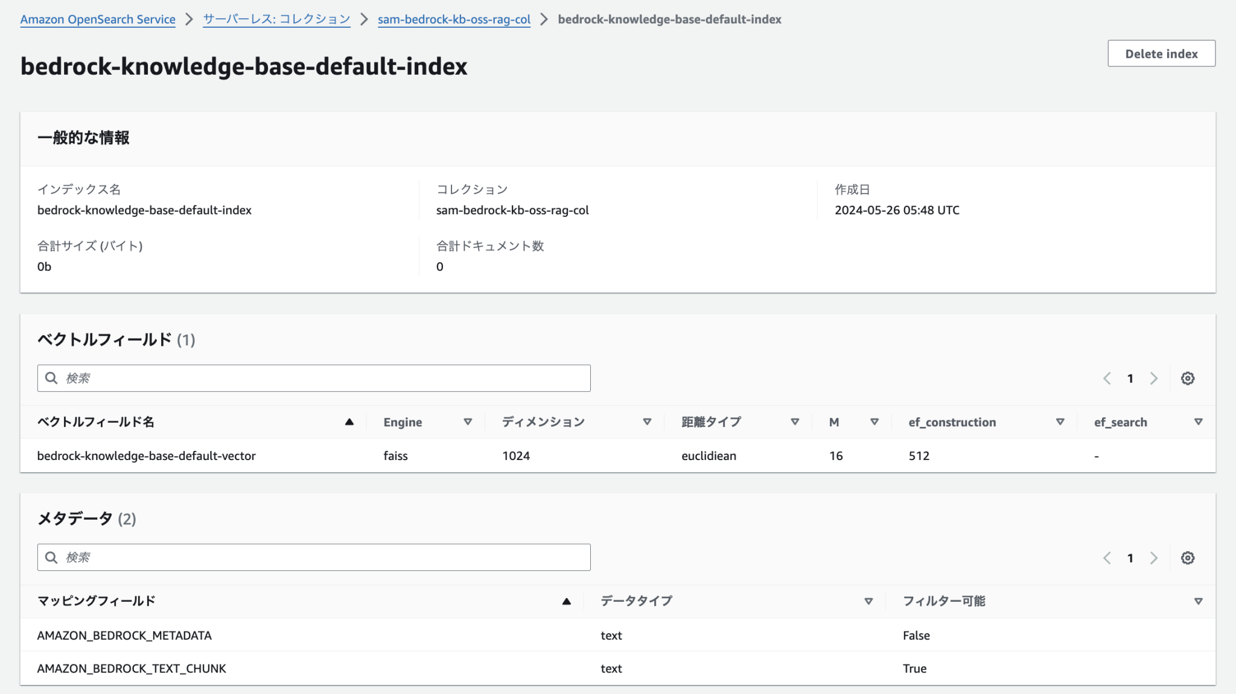Open the サーバーレス: コレクション breadcrumb link
The image size is (1236, 694).
tap(276, 19)
